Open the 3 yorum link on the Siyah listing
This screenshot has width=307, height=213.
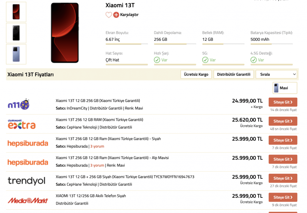(x=97, y=146)
